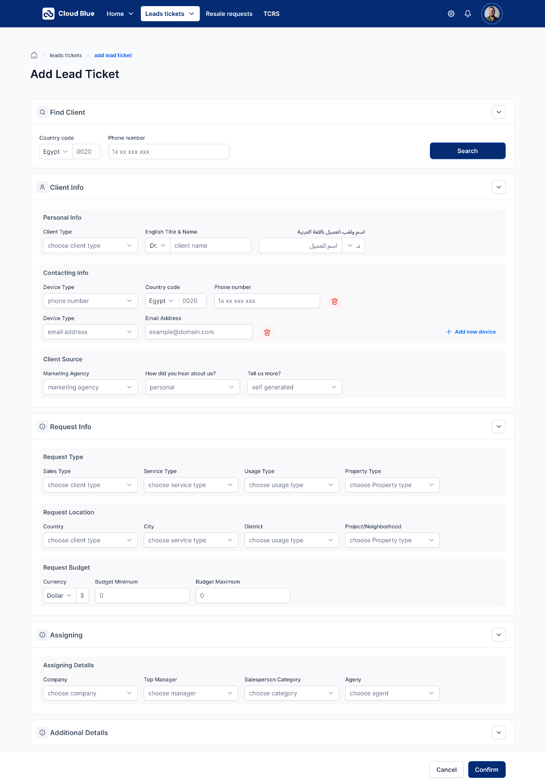Image resolution: width=545 pixels, height=784 pixels.
Task: Open notifications bell icon
Action: point(468,14)
